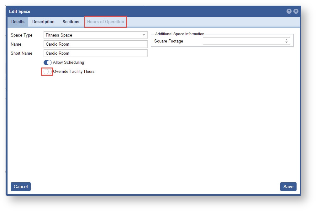Click into the Name input field

(96, 44)
